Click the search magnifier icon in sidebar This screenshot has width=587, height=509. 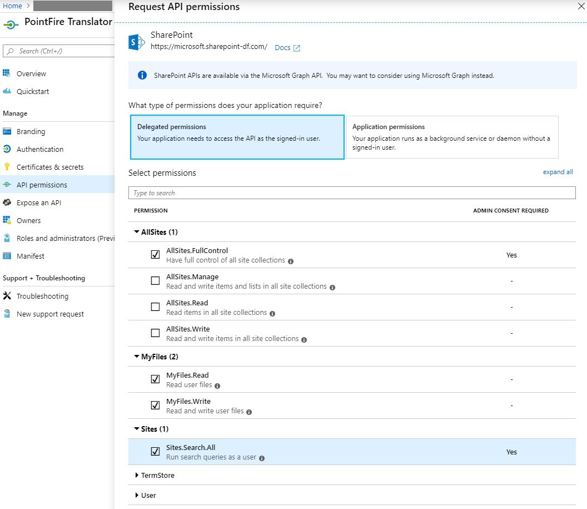click(11, 51)
